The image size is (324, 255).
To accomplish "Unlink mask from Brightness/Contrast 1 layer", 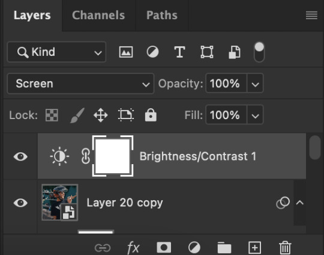I will 86,156.
